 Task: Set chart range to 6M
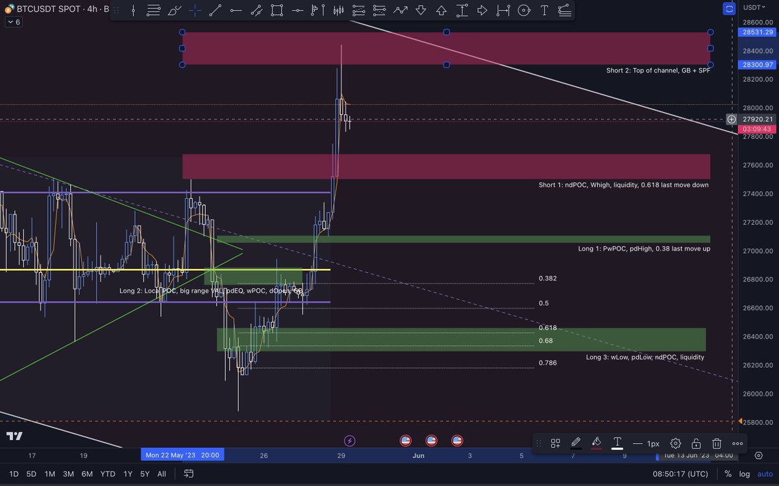(x=87, y=474)
